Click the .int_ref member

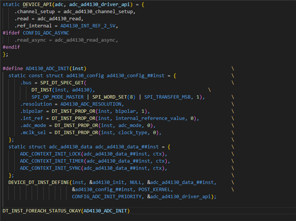pos(32,119)
